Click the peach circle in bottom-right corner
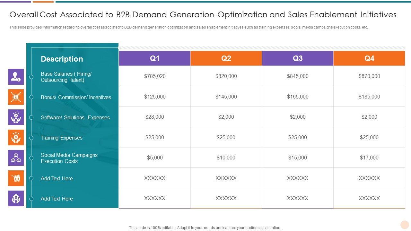The image size is (411, 231). [x=405, y=225]
